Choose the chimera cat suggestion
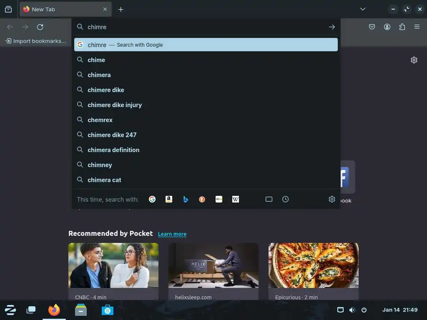Screen dimensions: 427x320 coord(206,180)
